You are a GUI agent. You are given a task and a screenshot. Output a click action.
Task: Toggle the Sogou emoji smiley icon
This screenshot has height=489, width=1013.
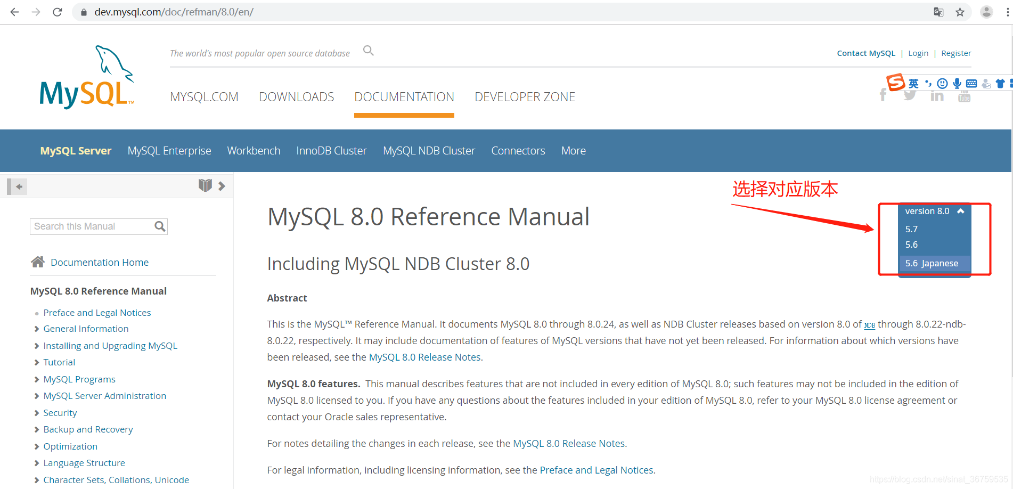pyautogui.click(x=942, y=84)
